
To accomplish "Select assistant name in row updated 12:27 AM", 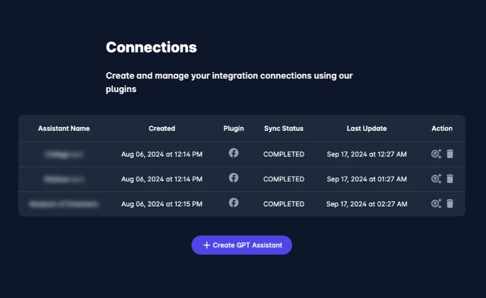I will tap(64, 154).
